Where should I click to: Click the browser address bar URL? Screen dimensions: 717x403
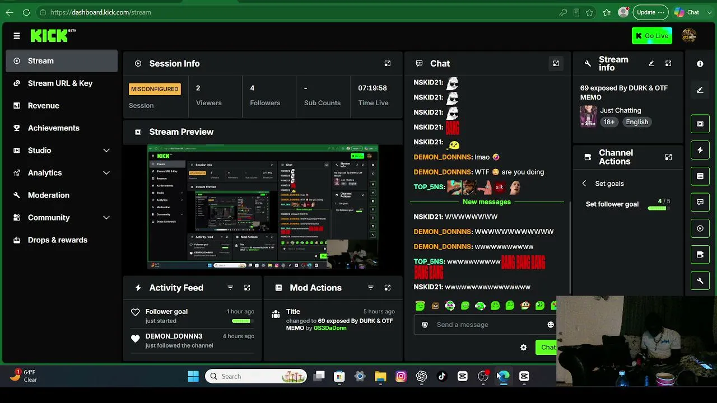(101, 12)
